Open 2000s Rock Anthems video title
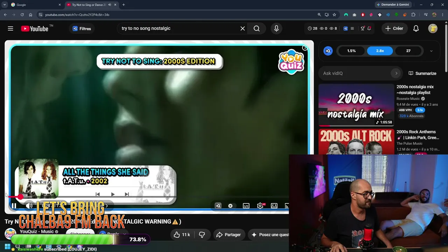 (x=418, y=135)
